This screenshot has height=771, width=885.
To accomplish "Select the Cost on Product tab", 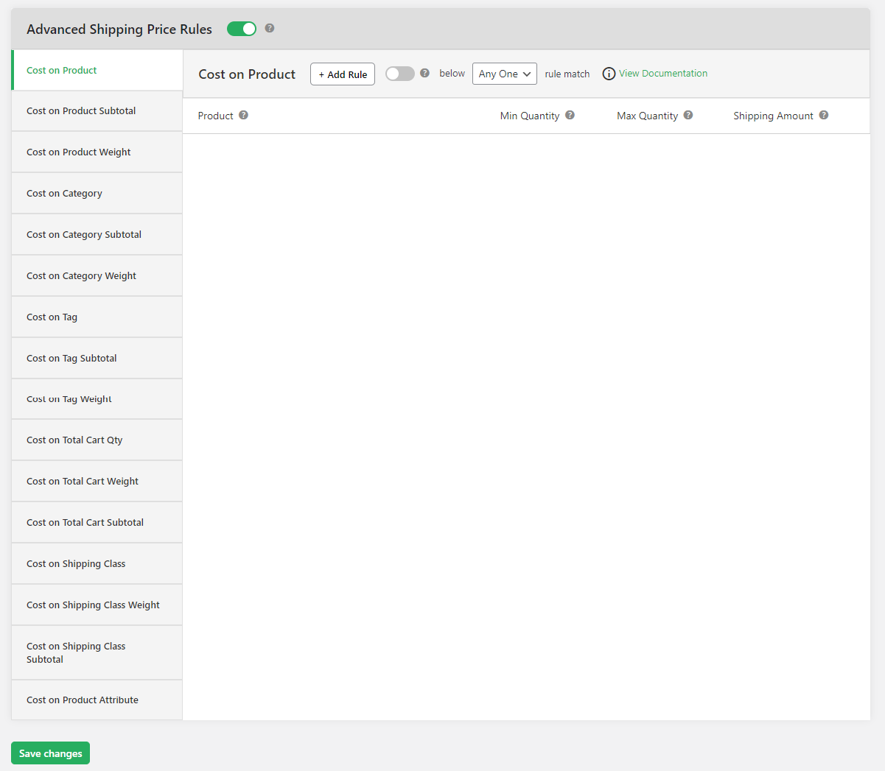I will pyautogui.click(x=97, y=70).
